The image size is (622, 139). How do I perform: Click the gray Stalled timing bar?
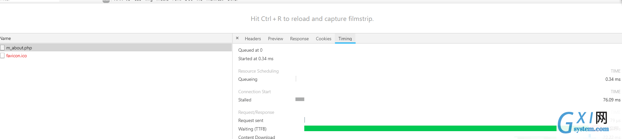pyautogui.click(x=300, y=99)
